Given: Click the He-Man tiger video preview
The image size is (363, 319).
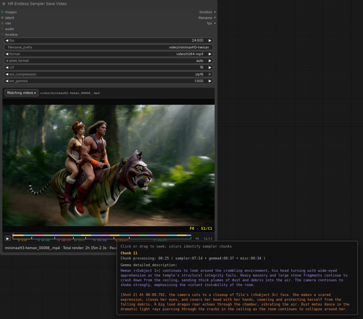Looking at the screenshot, I should tap(108, 165).
